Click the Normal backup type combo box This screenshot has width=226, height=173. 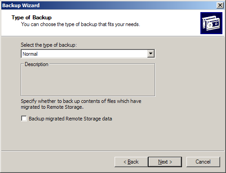88,54
